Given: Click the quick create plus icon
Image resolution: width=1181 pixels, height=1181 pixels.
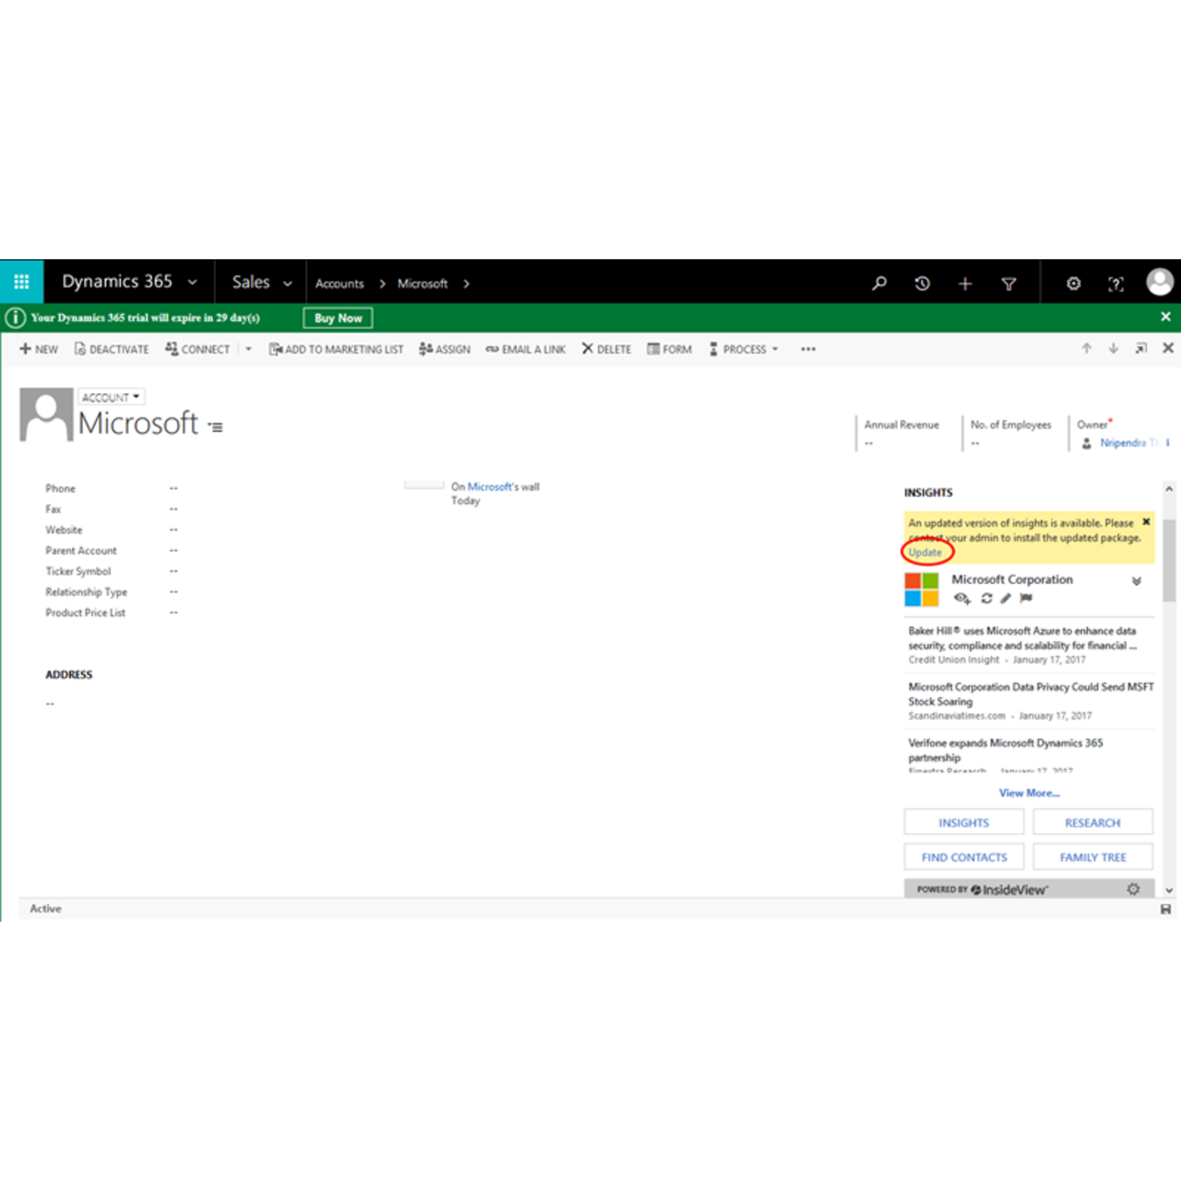Looking at the screenshot, I should click(964, 282).
